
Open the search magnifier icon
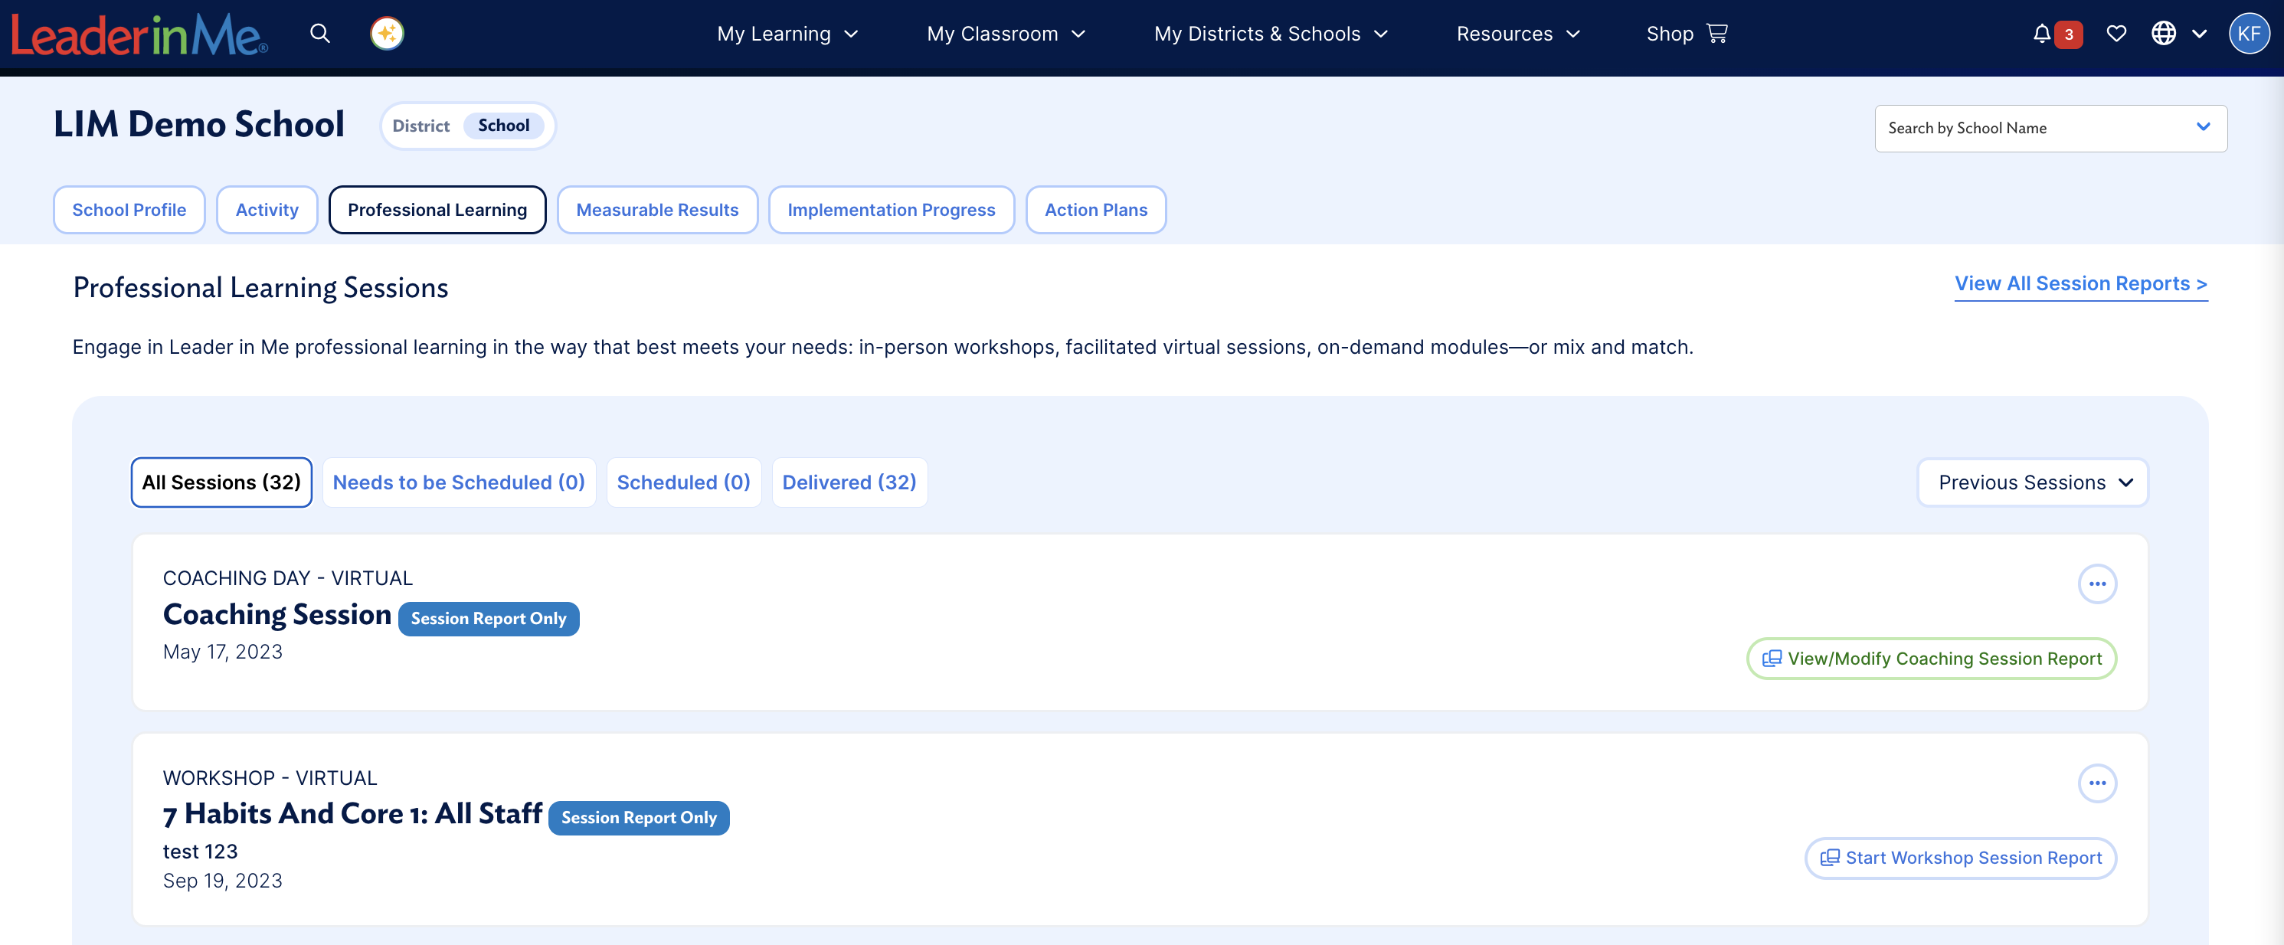tap(320, 34)
